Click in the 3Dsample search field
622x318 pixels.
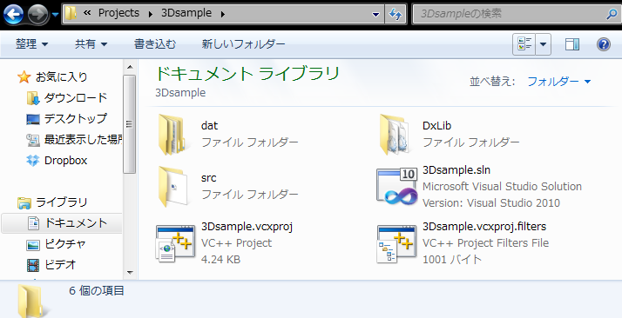(510, 15)
